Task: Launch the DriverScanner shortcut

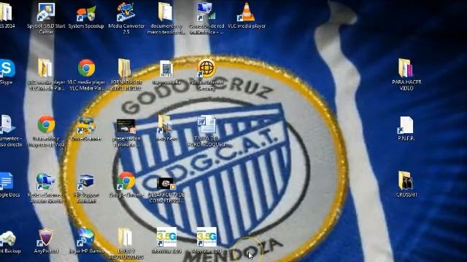Action: 86,125
